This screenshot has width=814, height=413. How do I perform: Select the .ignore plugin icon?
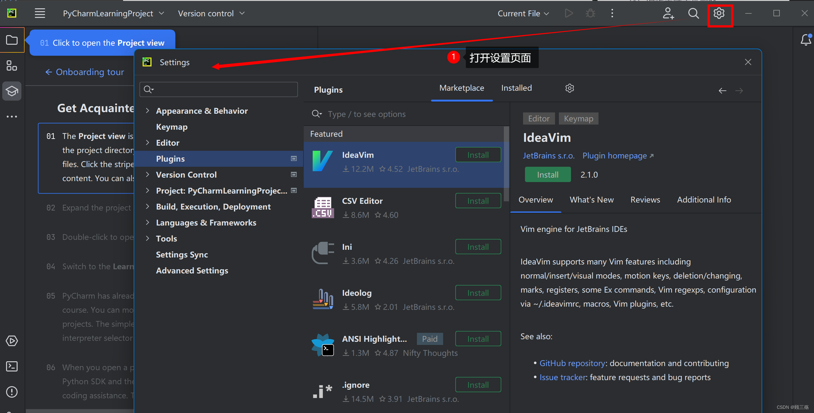coord(323,391)
